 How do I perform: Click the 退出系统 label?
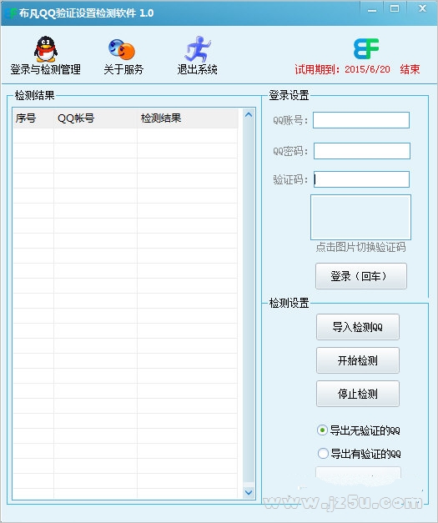[198, 69]
